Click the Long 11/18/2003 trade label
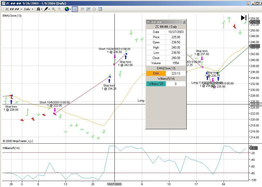262x187 pixels. 207,84
